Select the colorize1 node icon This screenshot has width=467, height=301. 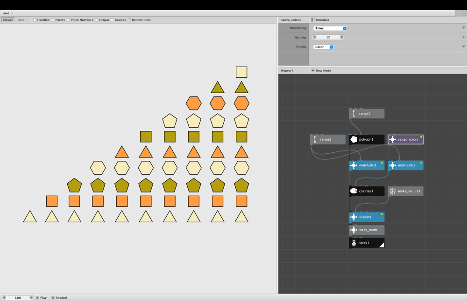click(x=354, y=191)
